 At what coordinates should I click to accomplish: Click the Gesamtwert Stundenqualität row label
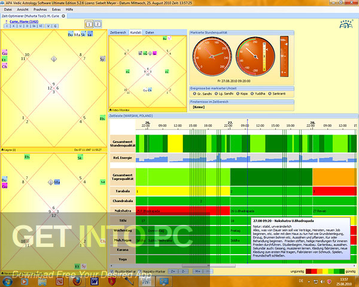[x=123, y=143]
